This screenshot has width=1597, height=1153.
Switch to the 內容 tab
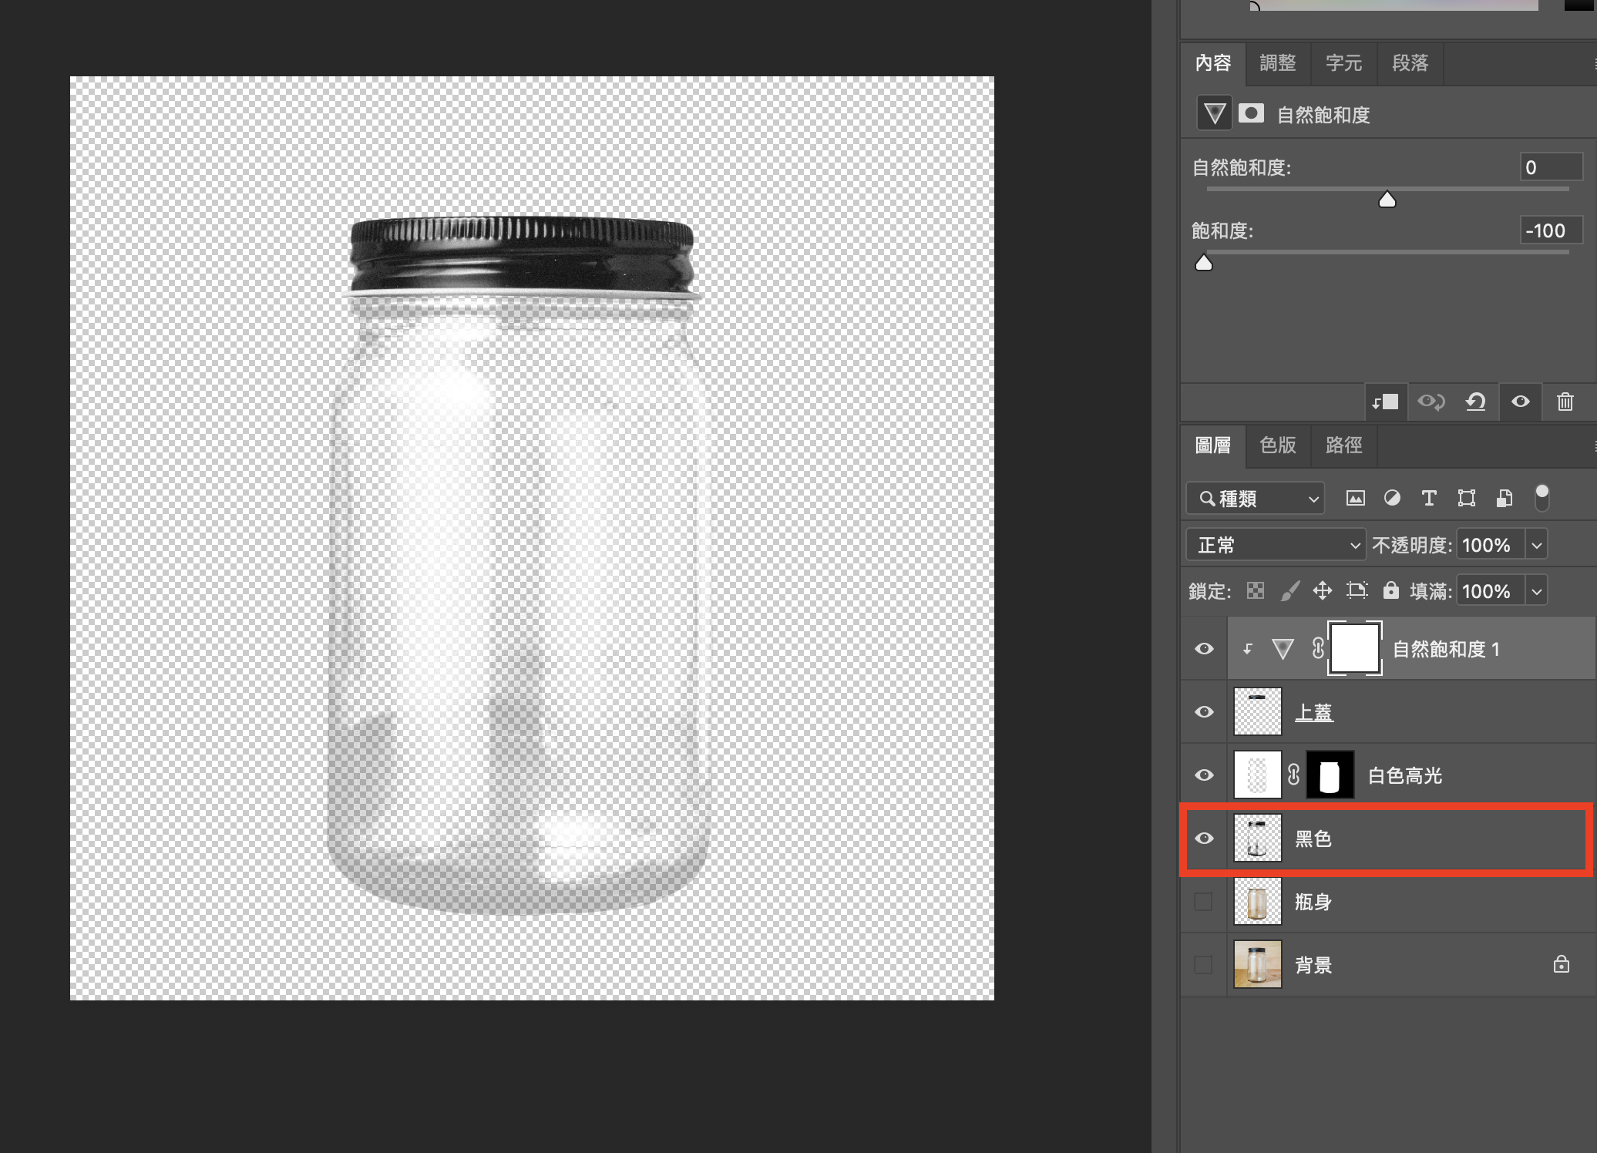click(x=1213, y=63)
